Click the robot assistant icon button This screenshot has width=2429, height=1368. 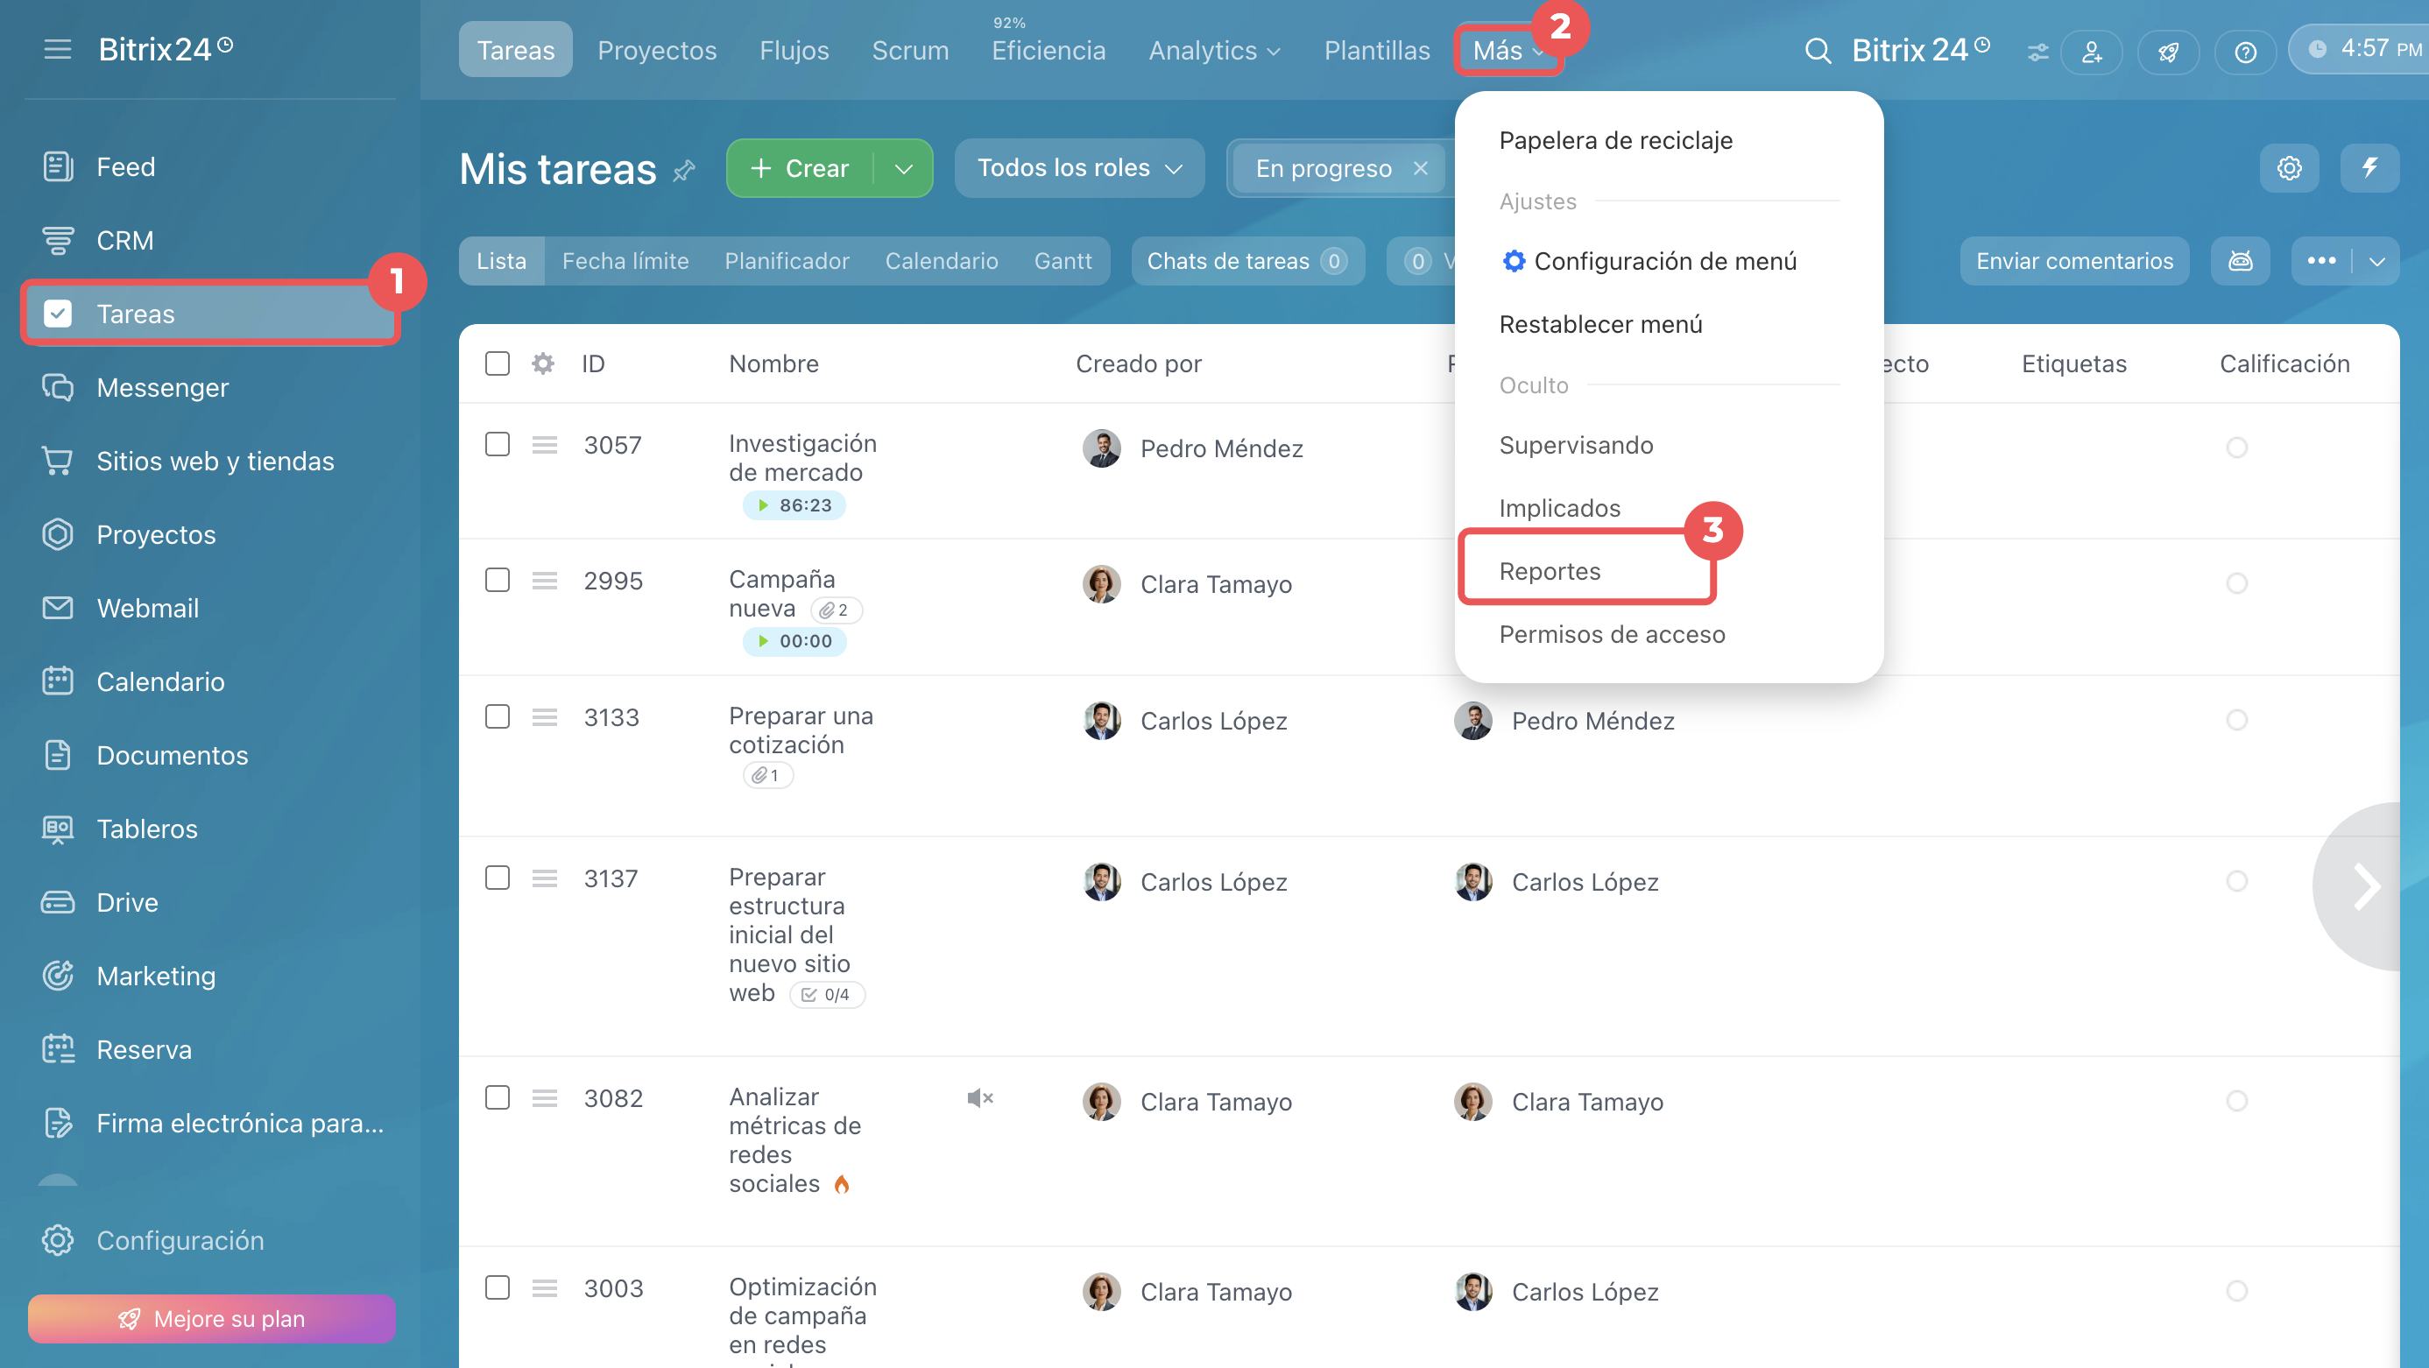[2241, 261]
